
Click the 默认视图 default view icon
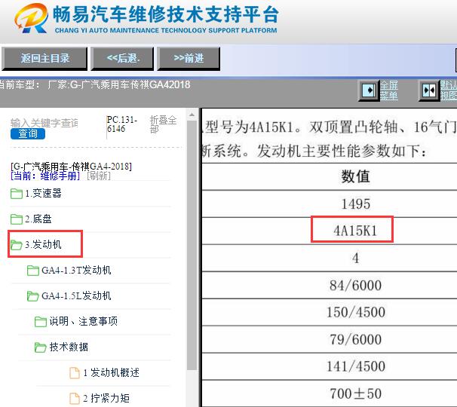coord(429,90)
